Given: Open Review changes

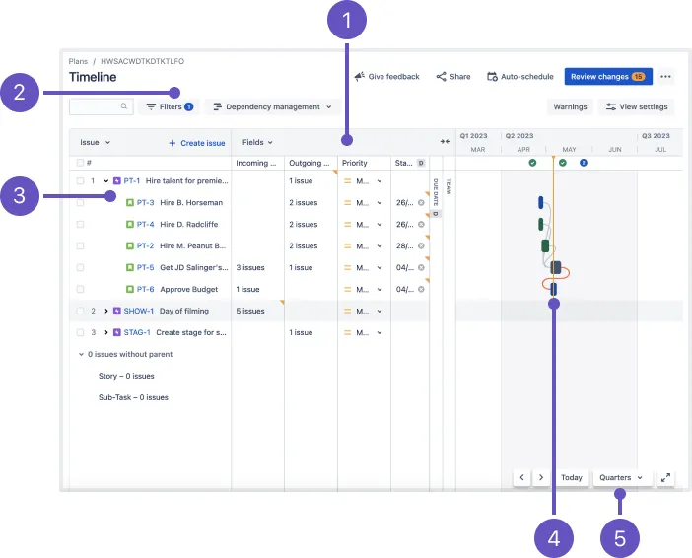Looking at the screenshot, I should coord(608,76).
